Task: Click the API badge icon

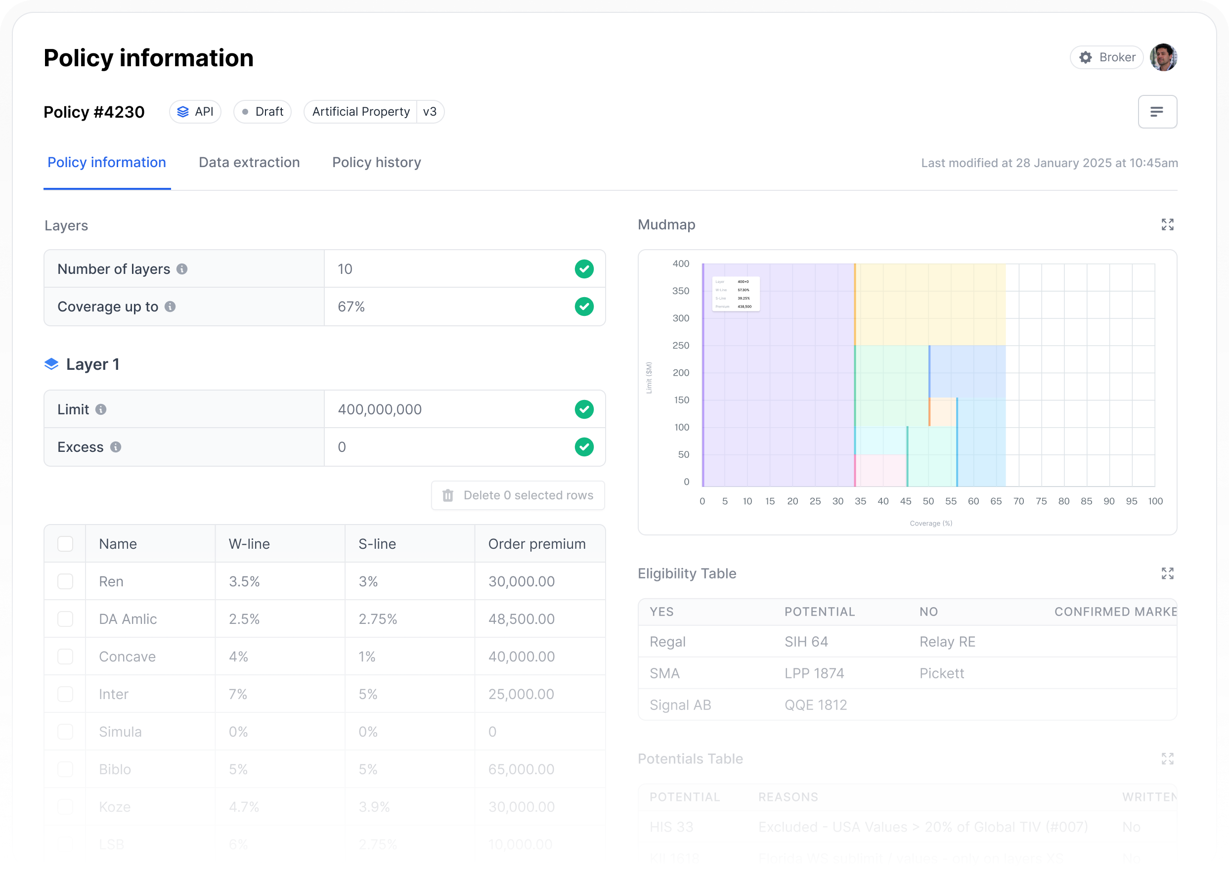Action: tap(182, 112)
